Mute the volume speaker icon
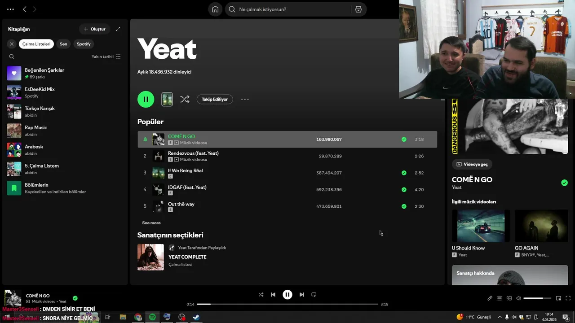 [518, 298]
